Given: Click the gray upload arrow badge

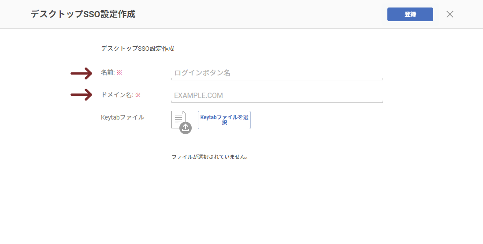Looking at the screenshot, I should [x=186, y=128].
